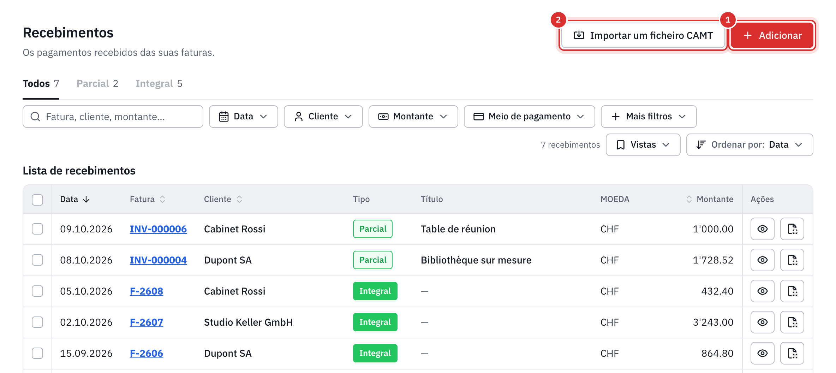Open document icon for F-2608 row

coord(792,291)
